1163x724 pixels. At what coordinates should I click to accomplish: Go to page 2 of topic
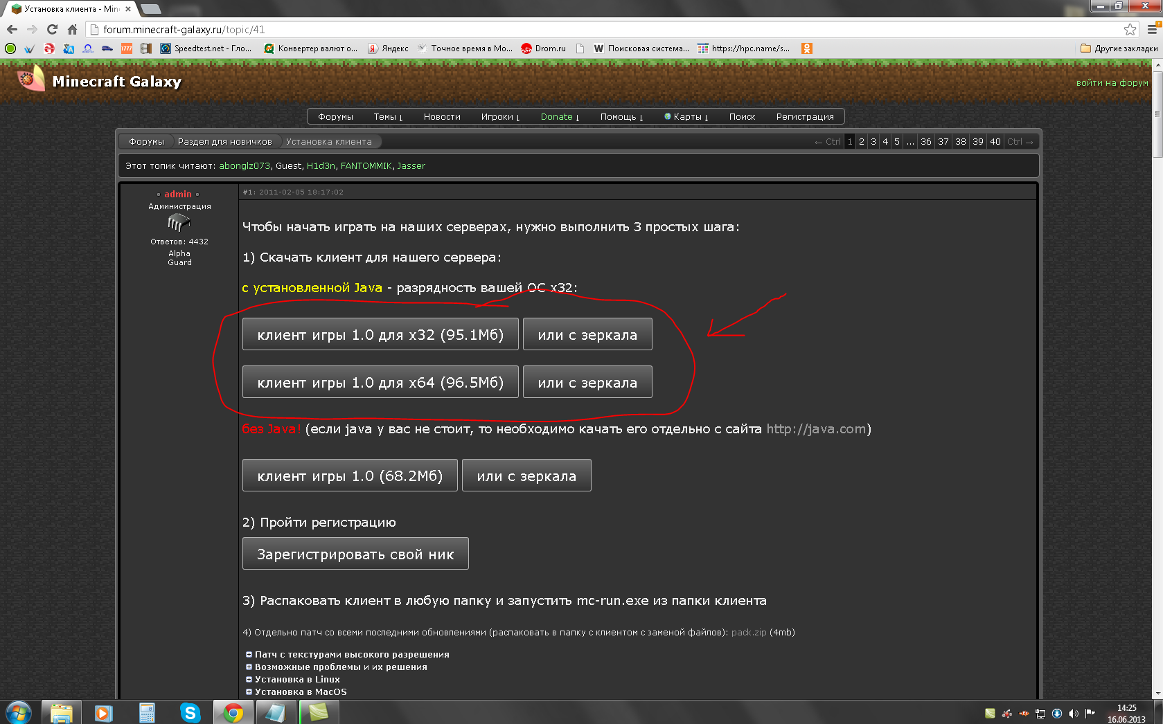[x=862, y=142]
